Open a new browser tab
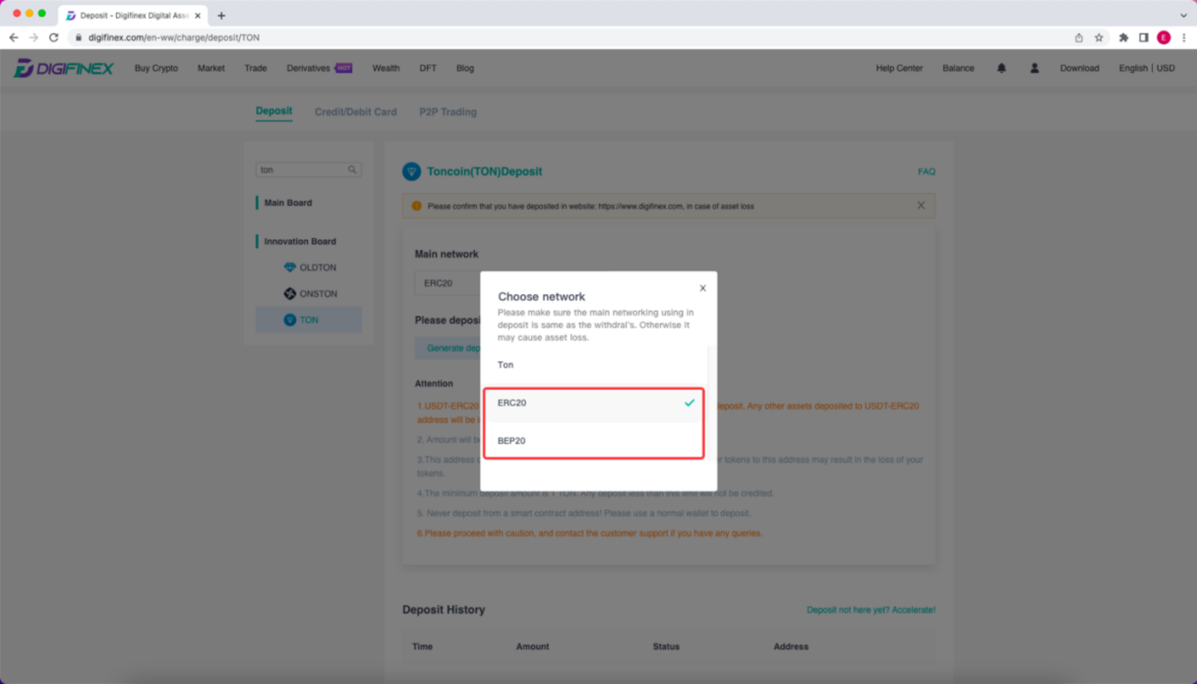1197x684 pixels. (x=221, y=15)
